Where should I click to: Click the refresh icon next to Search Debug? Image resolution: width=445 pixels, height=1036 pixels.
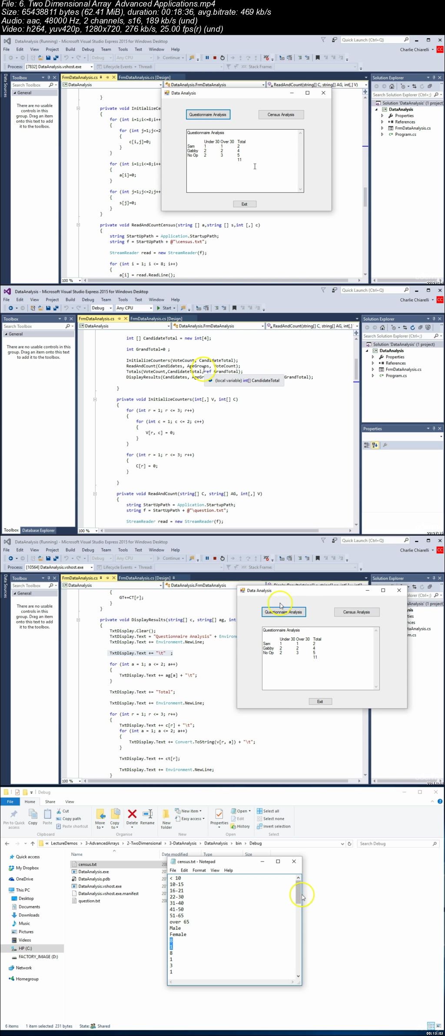point(349,844)
